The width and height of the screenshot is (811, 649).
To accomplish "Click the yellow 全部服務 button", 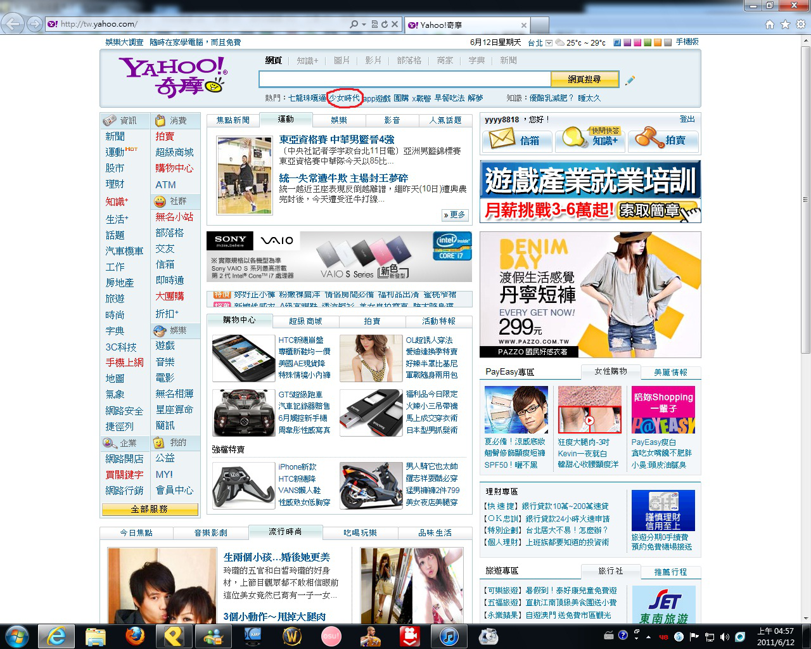I will coord(150,510).
